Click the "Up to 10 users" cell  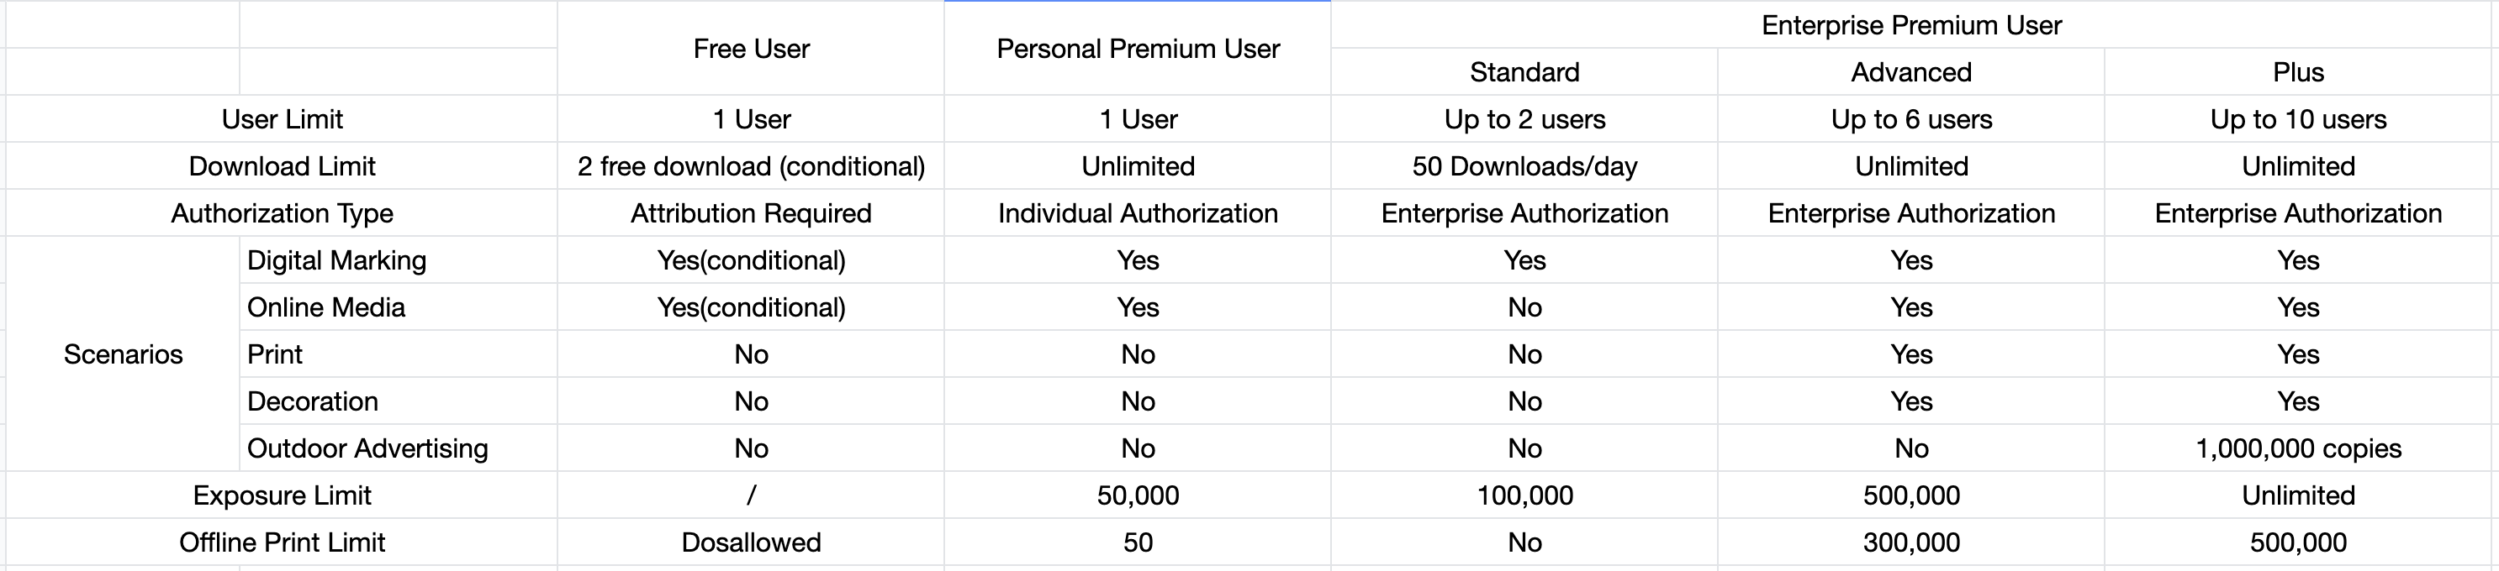click(2298, 119)
